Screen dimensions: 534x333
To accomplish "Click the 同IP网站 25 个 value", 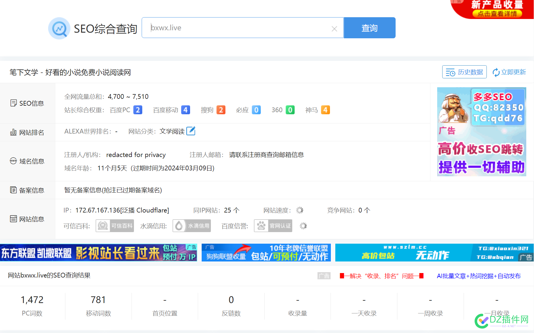I will click(232, 210).
